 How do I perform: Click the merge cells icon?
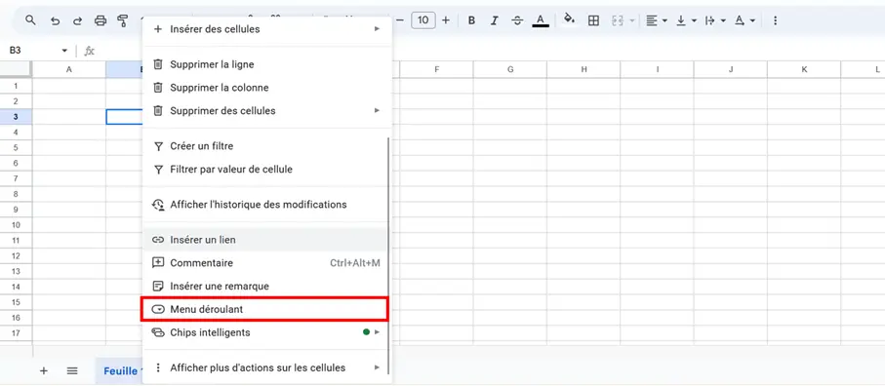(618, 20)
